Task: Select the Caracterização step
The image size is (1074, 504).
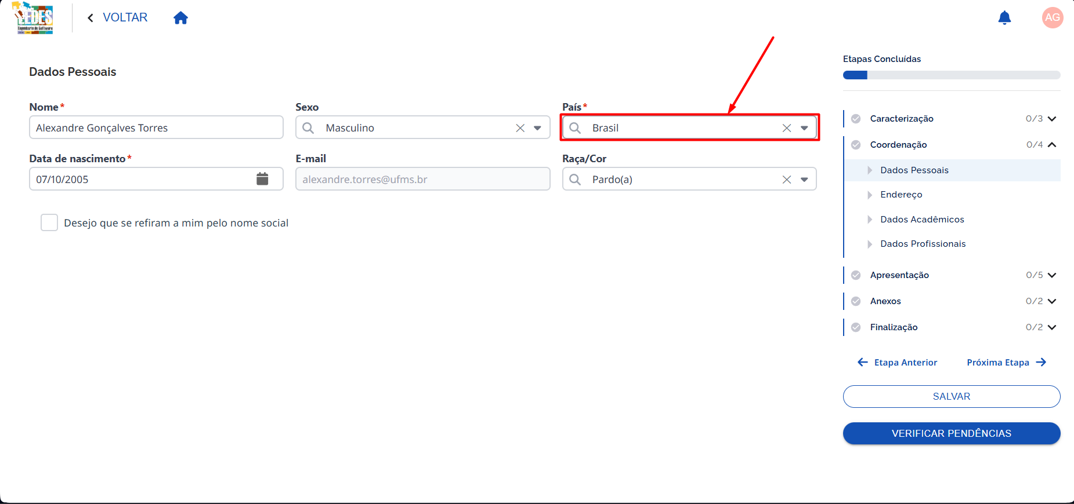Action: (x=902, y=119)
